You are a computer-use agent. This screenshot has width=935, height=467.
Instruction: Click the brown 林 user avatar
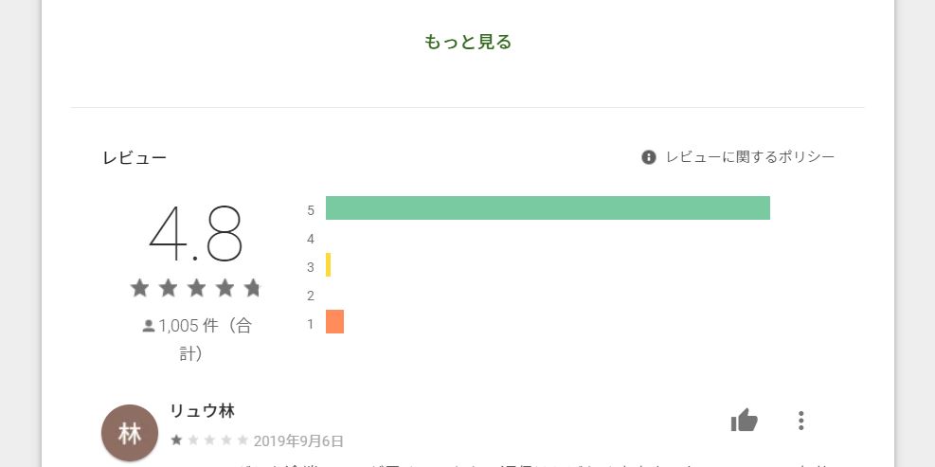click(x=130, y=434)
